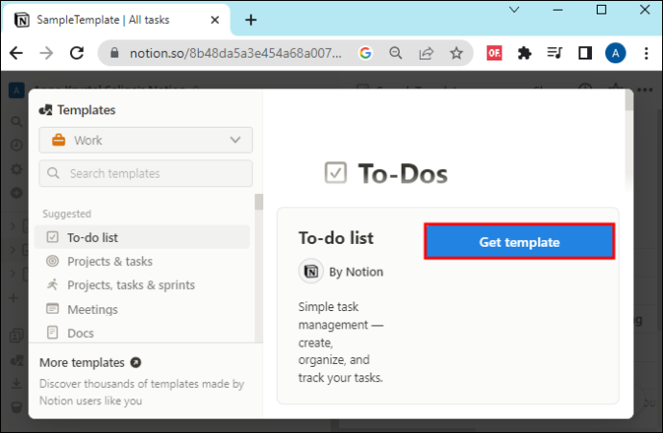Click the To-Dos heading checkbox icon
This screenshot has width=663, height=433.
click(335, 173)
